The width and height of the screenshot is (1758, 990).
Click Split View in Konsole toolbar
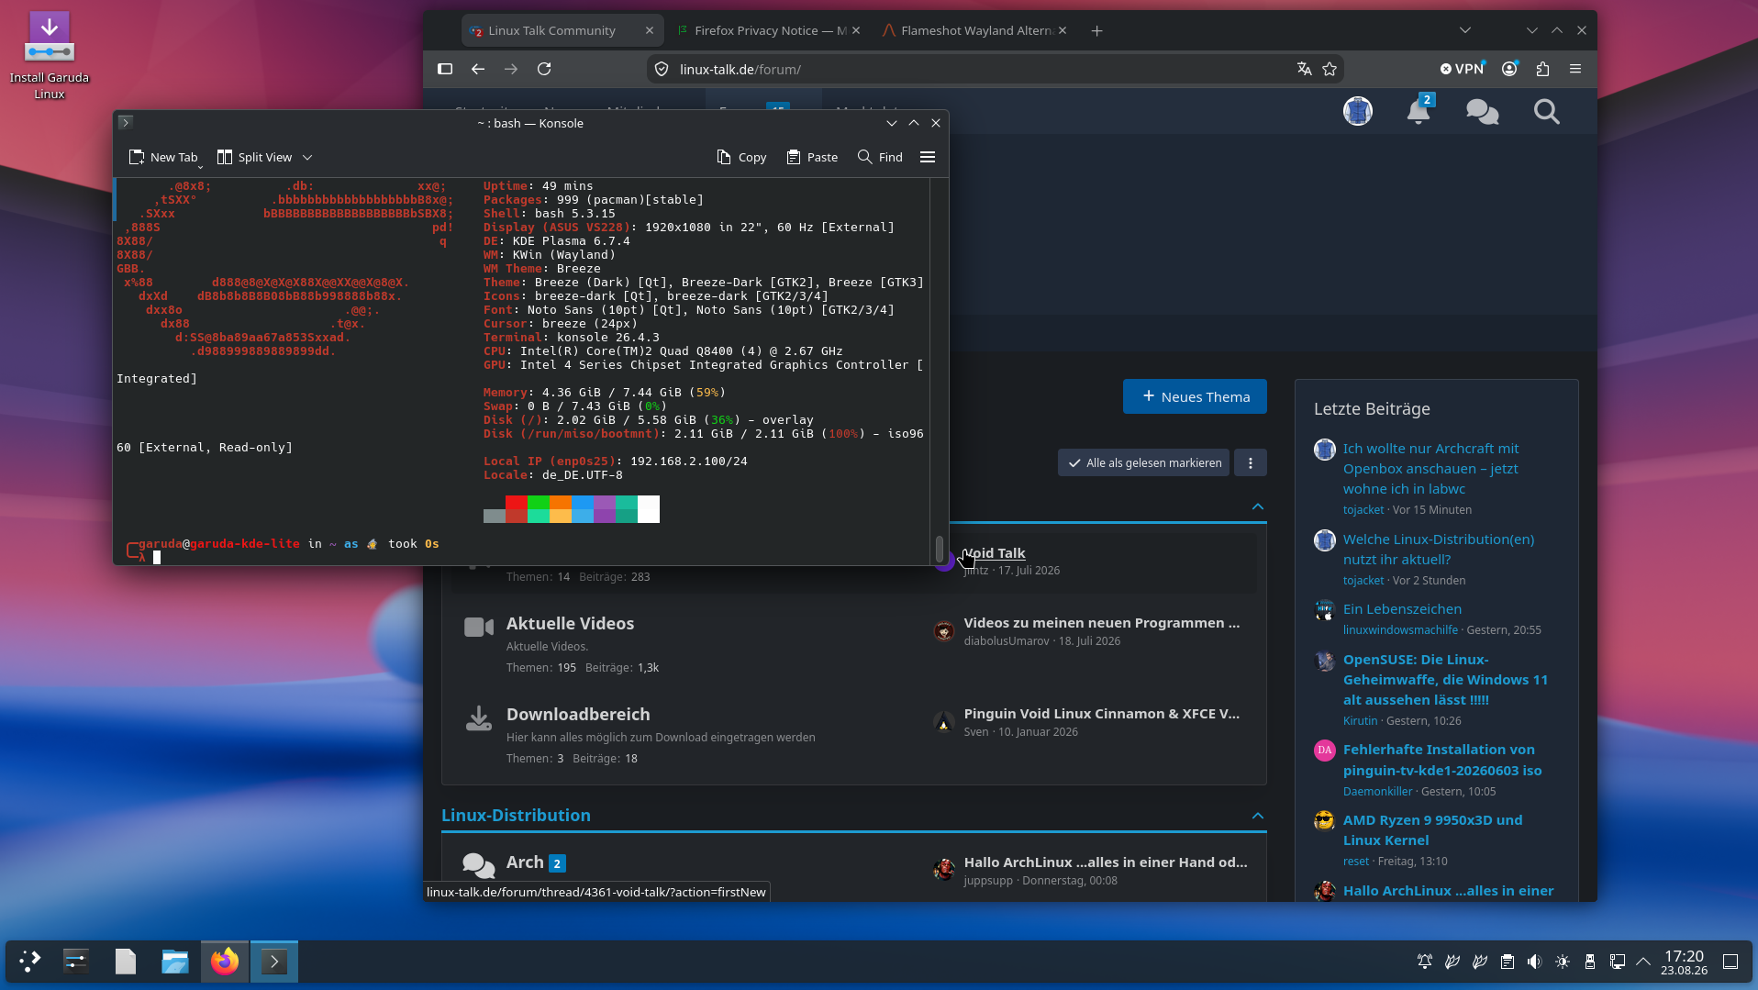point(255,157)
